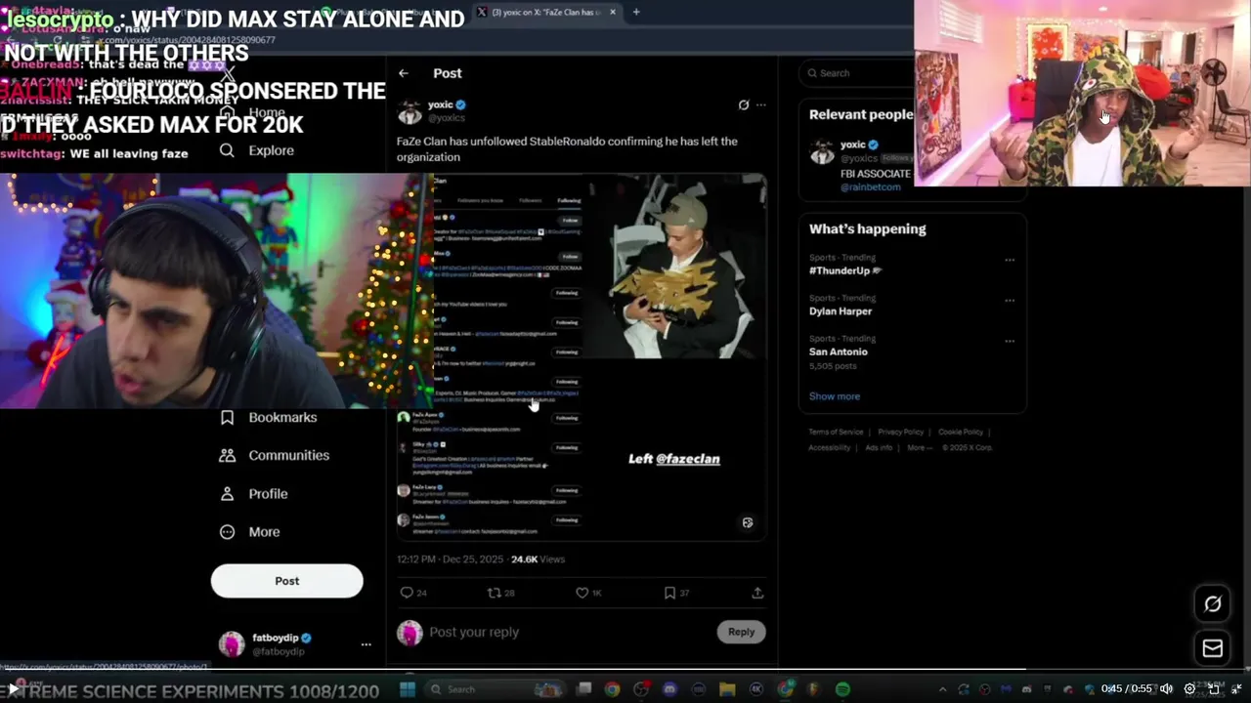
Task: Open Profile in X sidebar
Action: point(254,493)
